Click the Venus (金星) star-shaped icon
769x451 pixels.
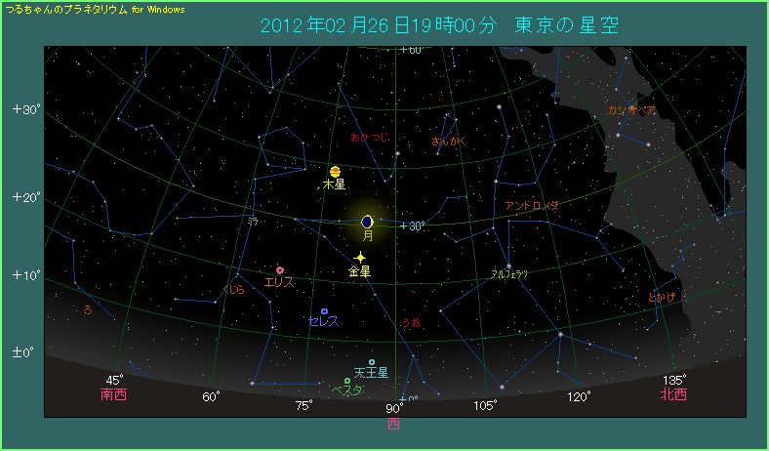(359, 258)
